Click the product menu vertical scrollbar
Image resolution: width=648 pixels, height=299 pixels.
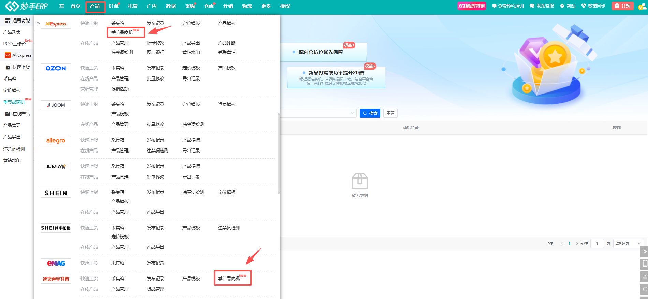click(x=279, y=153)
